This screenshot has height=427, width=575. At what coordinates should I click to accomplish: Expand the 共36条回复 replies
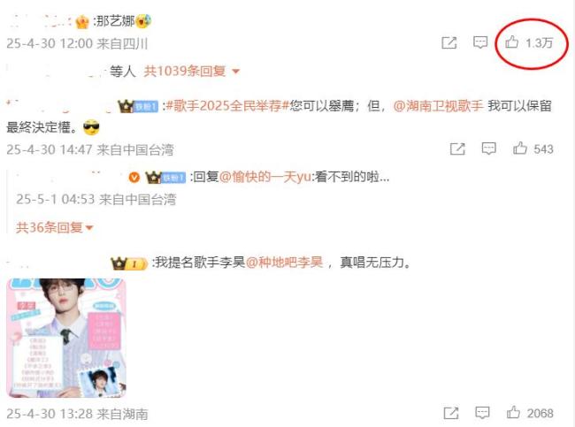click(x=54, y=227)
